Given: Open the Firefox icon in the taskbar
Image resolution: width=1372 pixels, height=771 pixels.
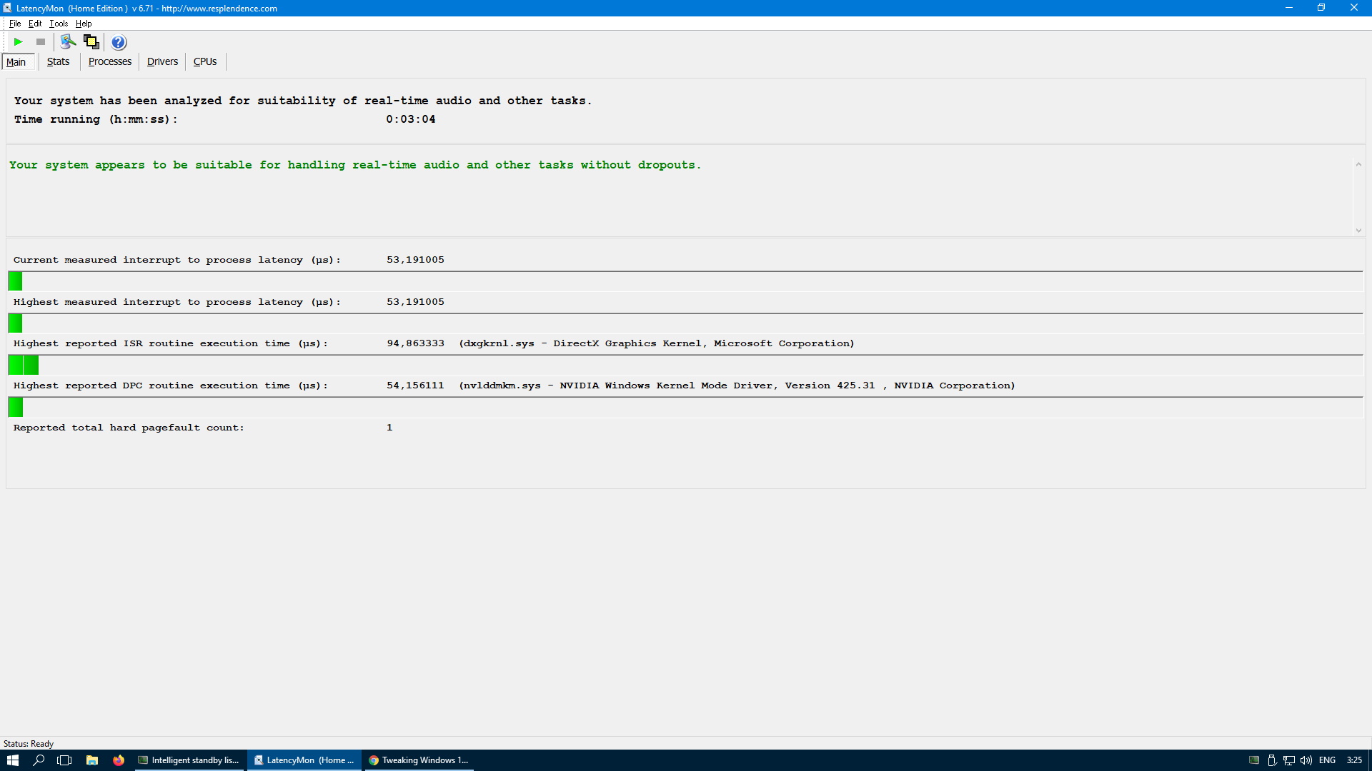Looking at the screenshot, I should (x=119, y=760).
